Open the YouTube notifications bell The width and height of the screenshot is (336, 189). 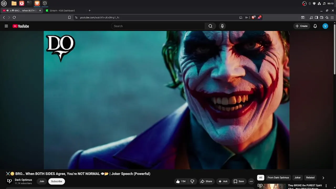315,26
